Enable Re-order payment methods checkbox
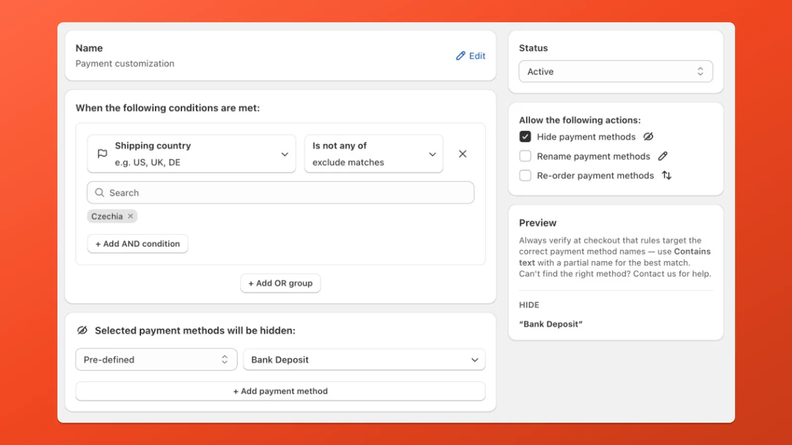The height and width of the screenshot is (445, 792). pos(525,176)
